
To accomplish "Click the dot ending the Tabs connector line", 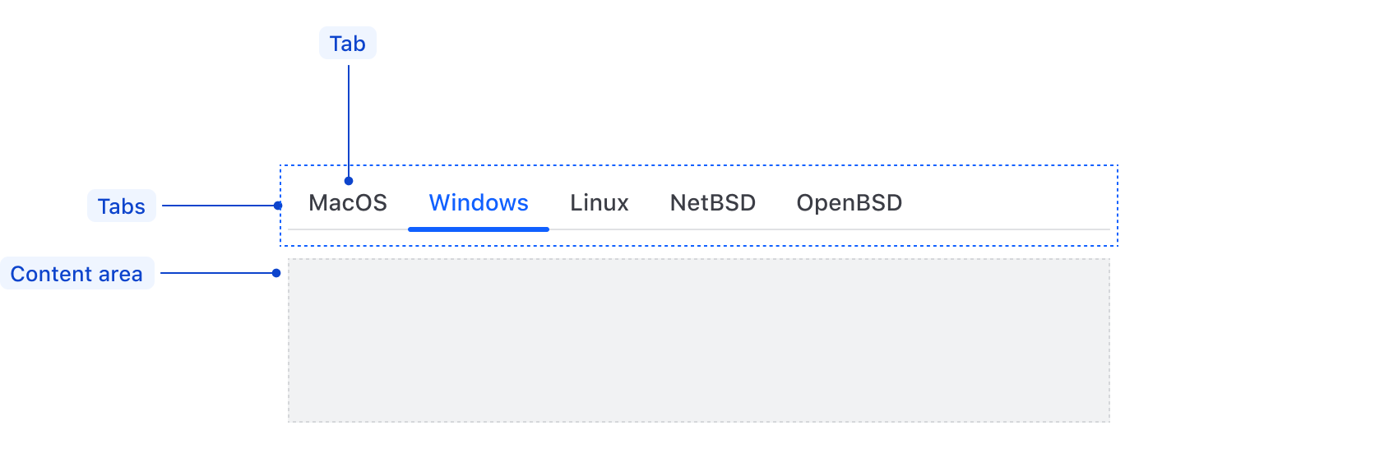I will click(278, 206).
